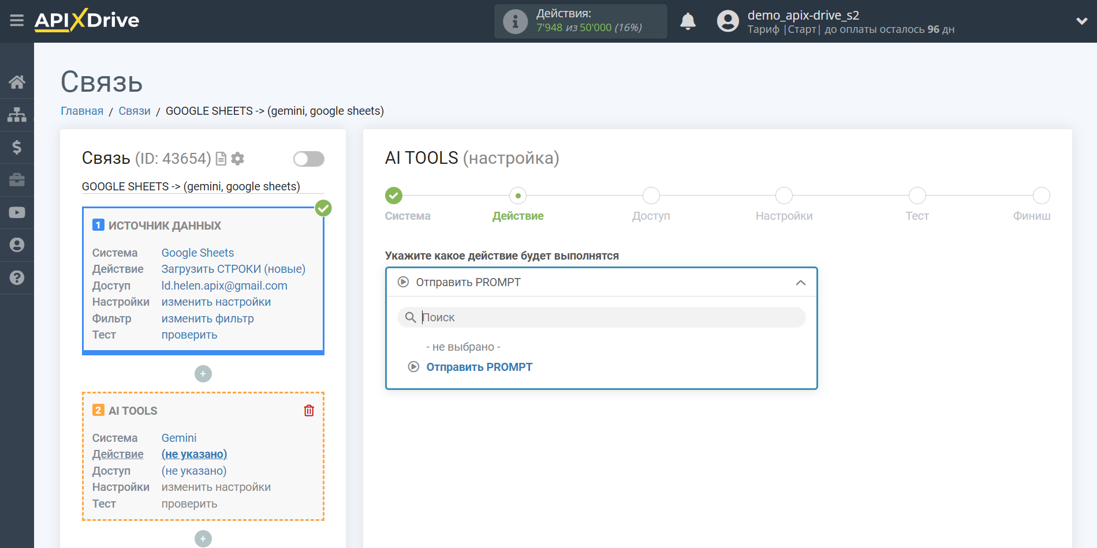Open the hamburger menu
The image size is (1097, 548).
(x=17, y=21)
